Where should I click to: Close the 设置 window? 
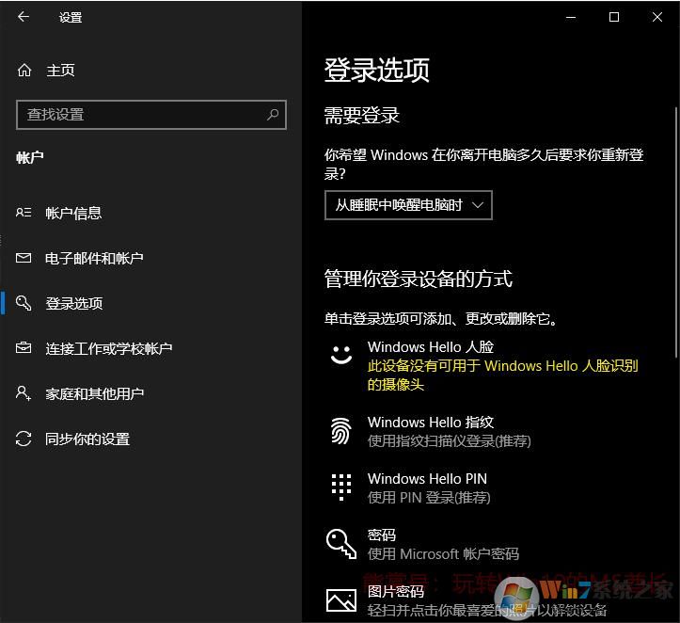coord(657,17)
